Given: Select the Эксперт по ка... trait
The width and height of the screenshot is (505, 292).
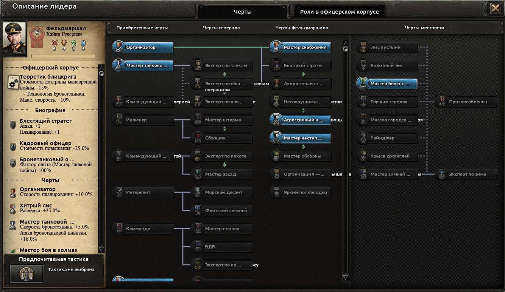Looking at the screenshot, I should click(x=222, y=265).
